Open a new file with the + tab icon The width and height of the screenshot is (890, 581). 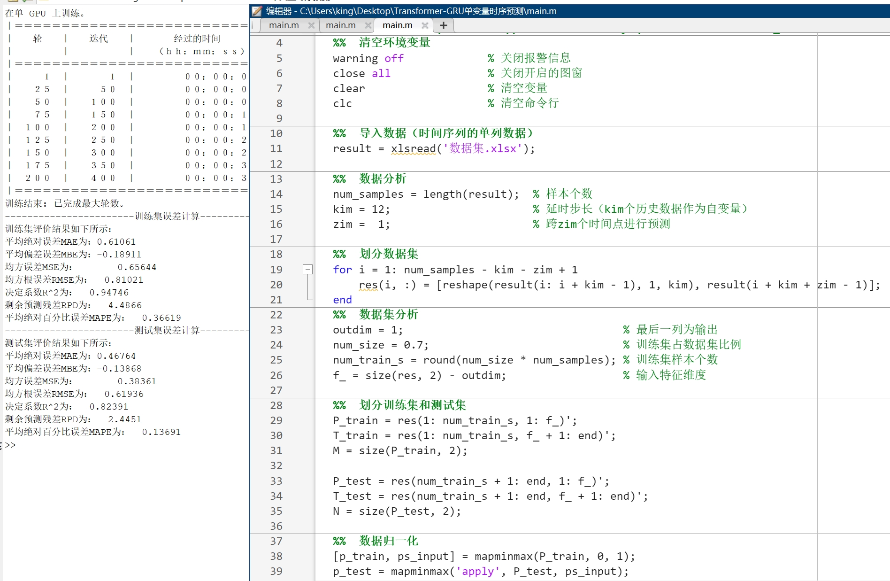tap(443, 25)
